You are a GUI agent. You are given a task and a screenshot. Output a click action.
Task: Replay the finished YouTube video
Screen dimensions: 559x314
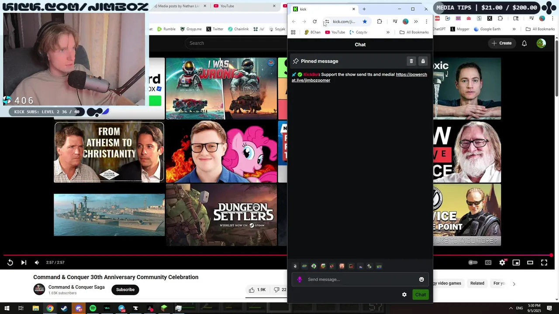point(10,263)
